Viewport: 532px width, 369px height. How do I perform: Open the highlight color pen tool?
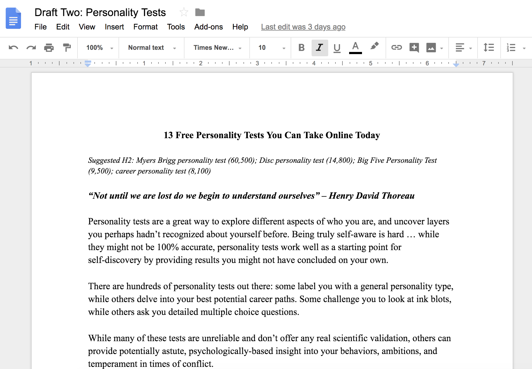click(x=374, y=47)
